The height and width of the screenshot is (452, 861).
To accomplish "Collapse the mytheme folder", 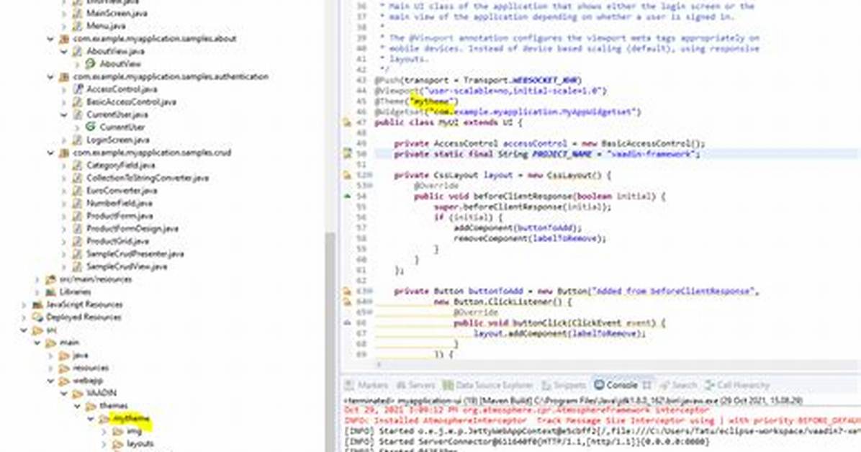I will click(x=90, y=418).
